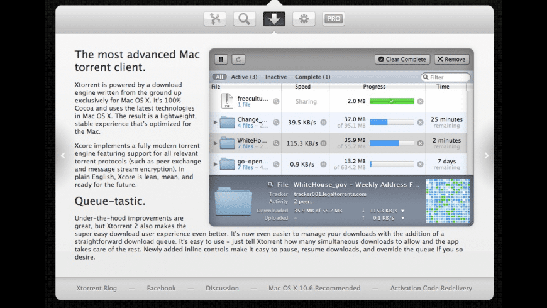Click the freecultu... zip file icon
Screen dimensions: 547x308
227,101
